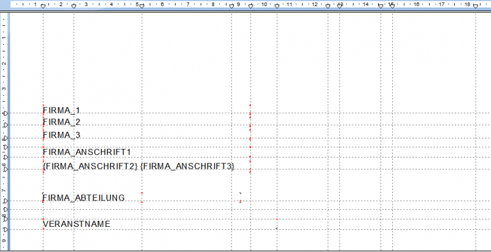Click top ruler guide marker right of 18

coord(476,6)
